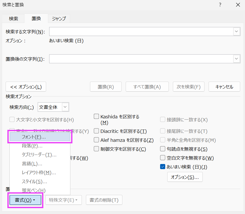Enable Diacritic を区別する checkbox
The image size is (245, 214).
(x=96, y=131)
